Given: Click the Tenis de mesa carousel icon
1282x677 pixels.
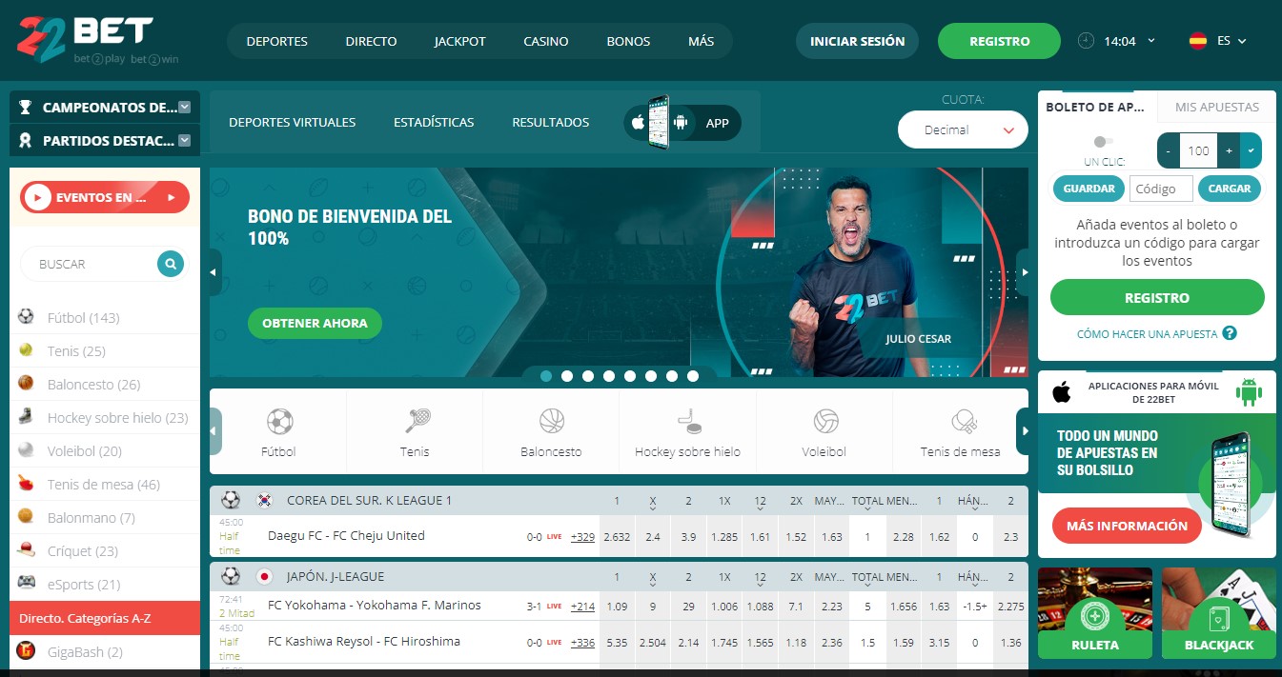Looking at the screenshot, I should tap(961, 422).
